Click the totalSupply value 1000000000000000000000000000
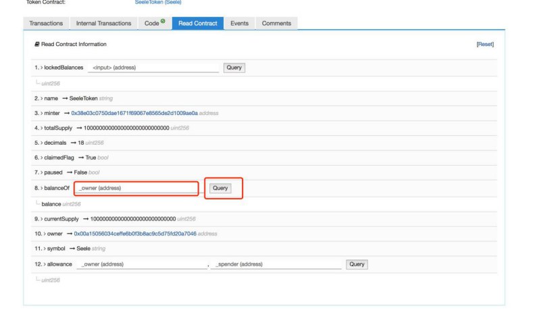This screenshot has width=560, height=309. click(126, 128)
